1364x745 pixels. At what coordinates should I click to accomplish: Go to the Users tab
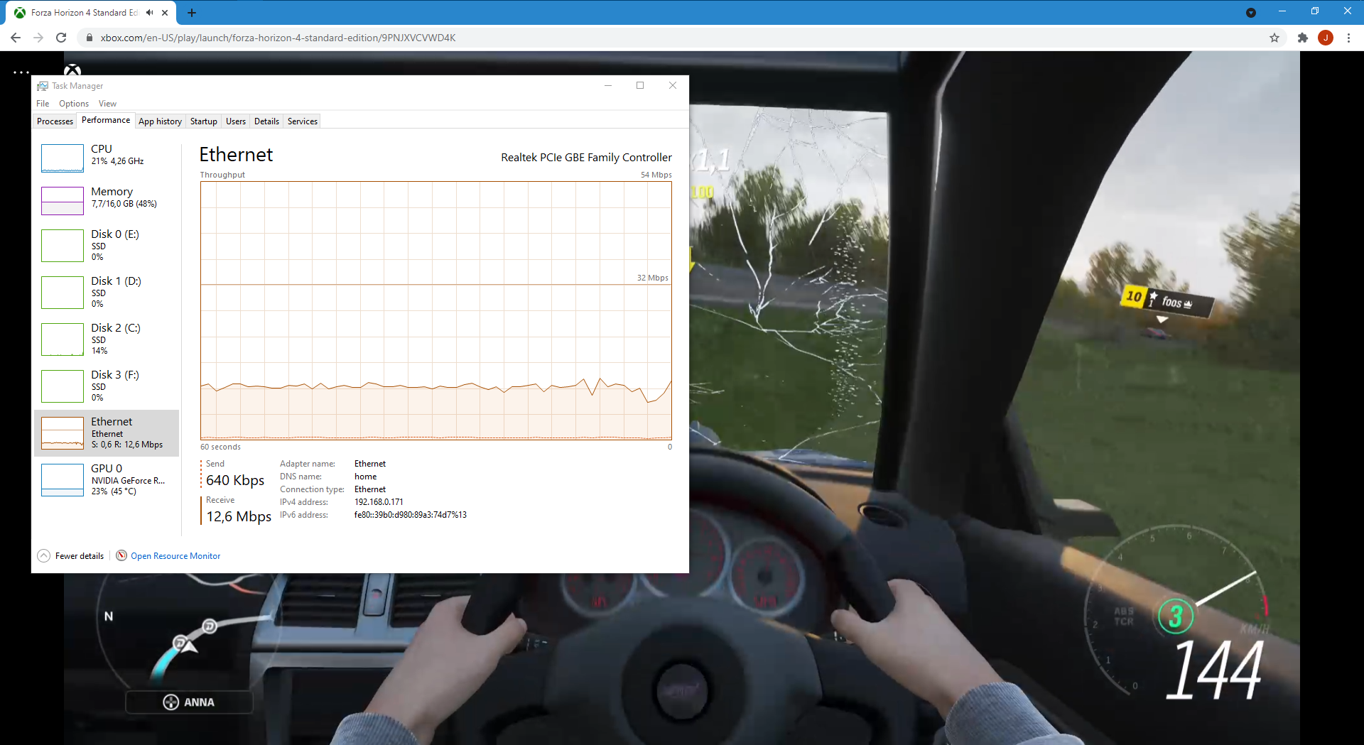point(236,121)
